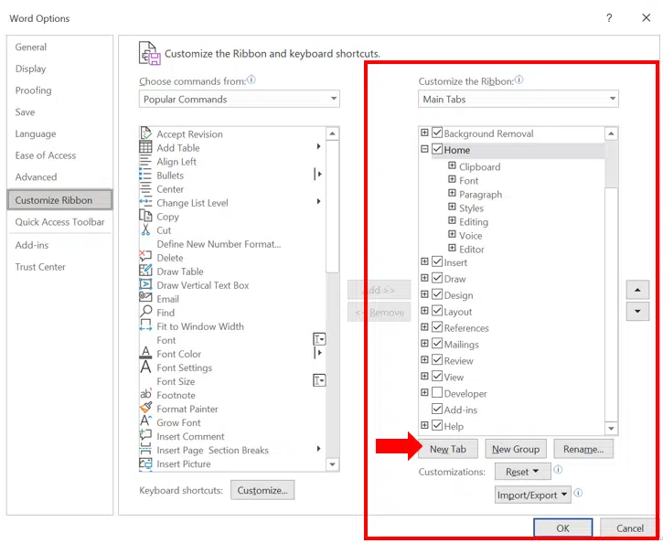Click the Font Settings letter icon
The height and width of the screenshot is (543, 663).
(x=145, y=367)
